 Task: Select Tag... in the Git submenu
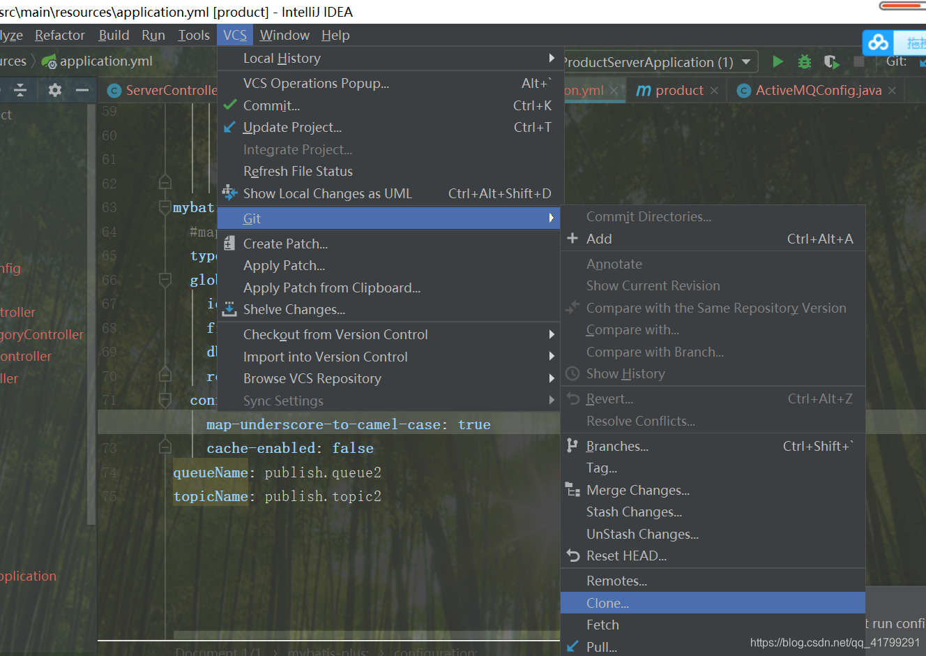713,468
